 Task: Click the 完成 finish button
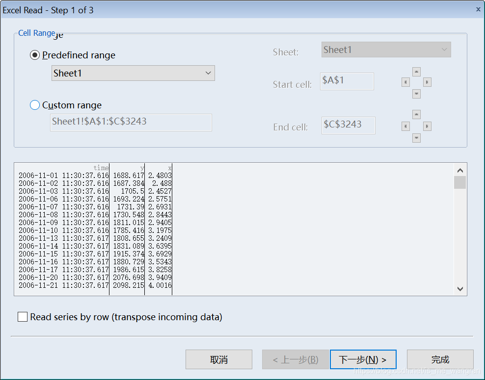point(440,359)
